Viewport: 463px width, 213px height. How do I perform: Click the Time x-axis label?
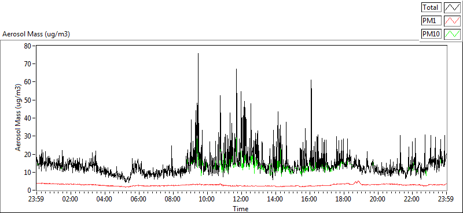tap(241, 209)
